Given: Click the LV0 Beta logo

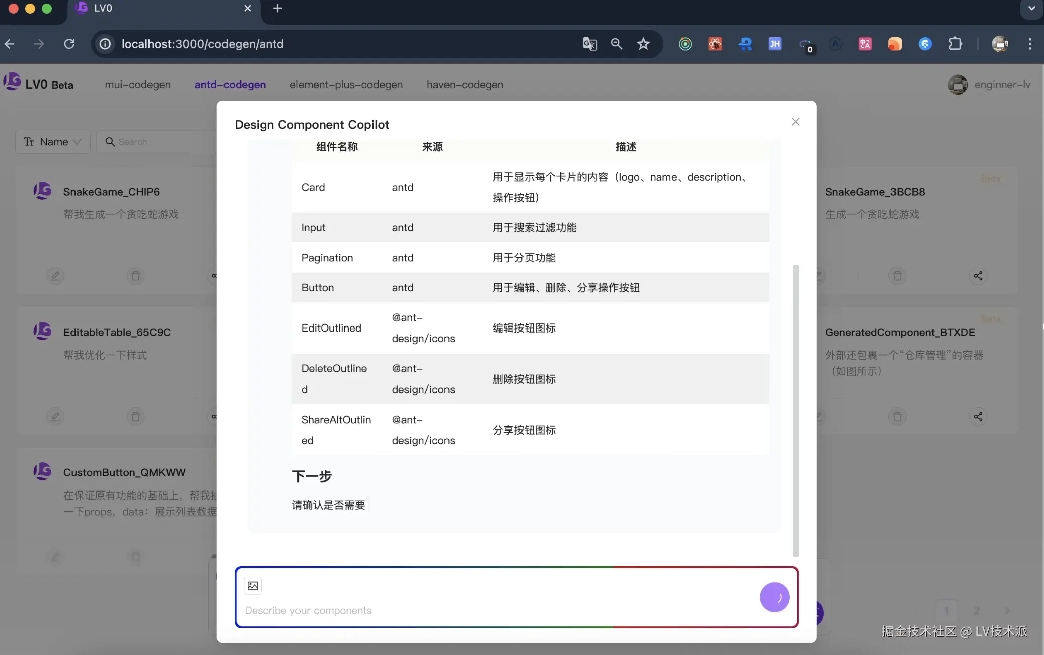Looking at the screenshot, I should [38, 84].
